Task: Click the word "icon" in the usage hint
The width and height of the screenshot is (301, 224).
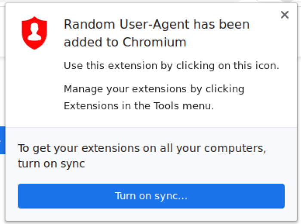Action: [269, 66]
